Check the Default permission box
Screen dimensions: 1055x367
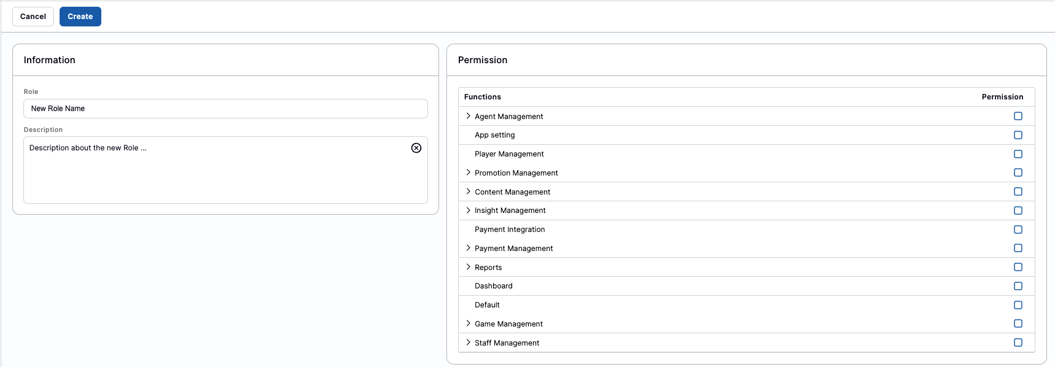1018,305
